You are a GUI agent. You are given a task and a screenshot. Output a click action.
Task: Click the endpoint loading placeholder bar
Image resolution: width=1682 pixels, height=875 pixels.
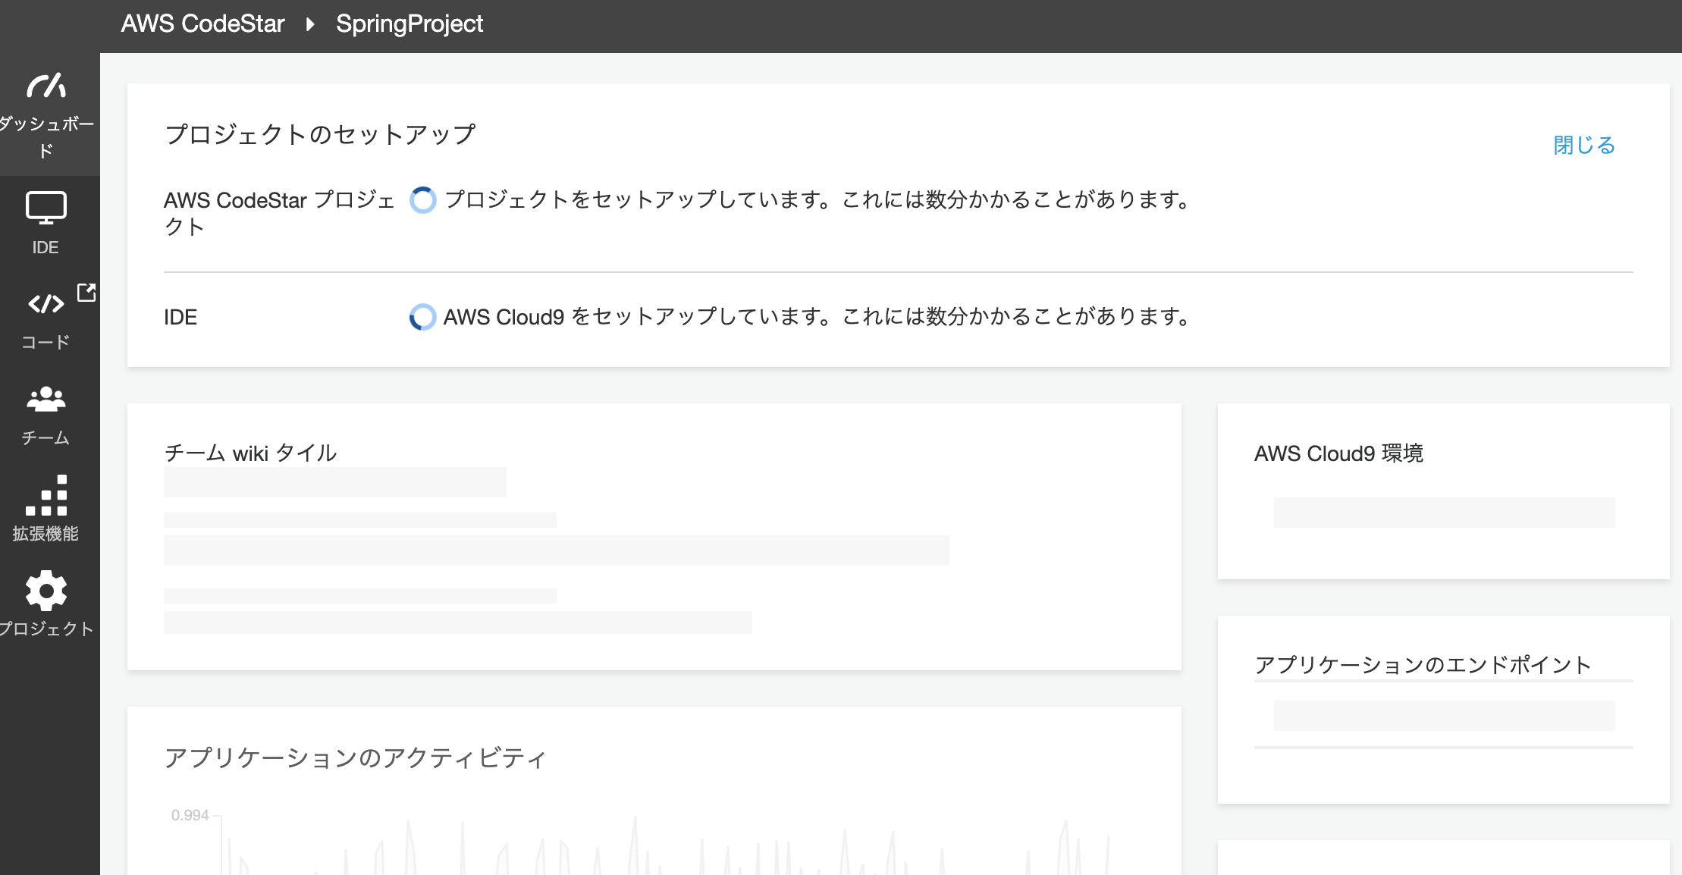(x=1444, y=716)
